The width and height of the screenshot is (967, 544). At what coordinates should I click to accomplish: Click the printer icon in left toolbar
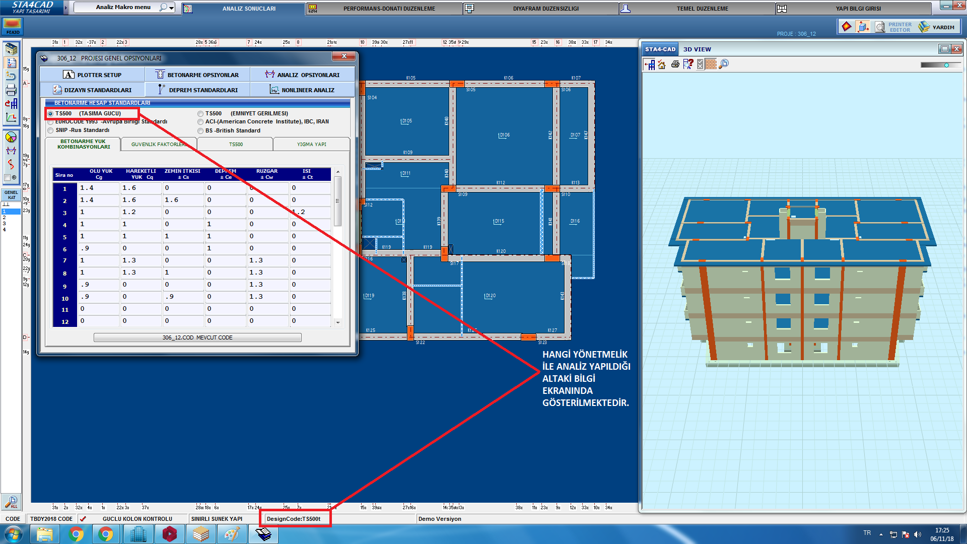coord(11,90)
